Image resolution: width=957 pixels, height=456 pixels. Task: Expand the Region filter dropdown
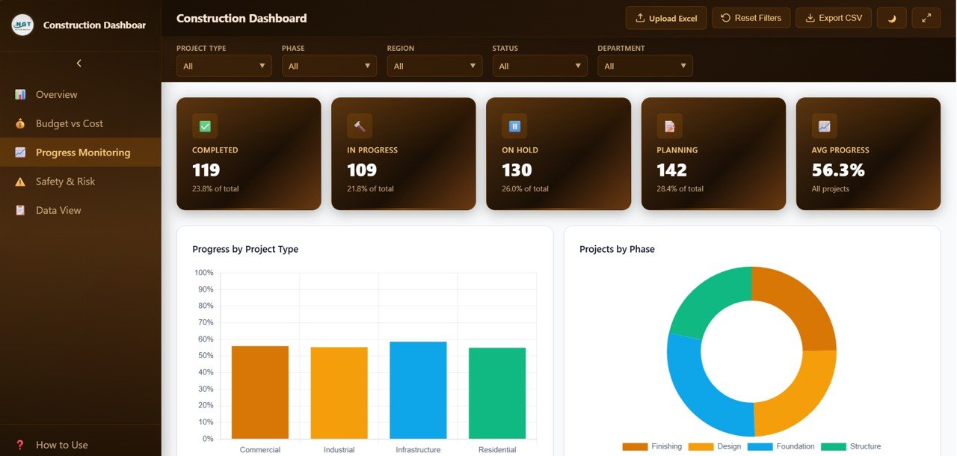434,66
